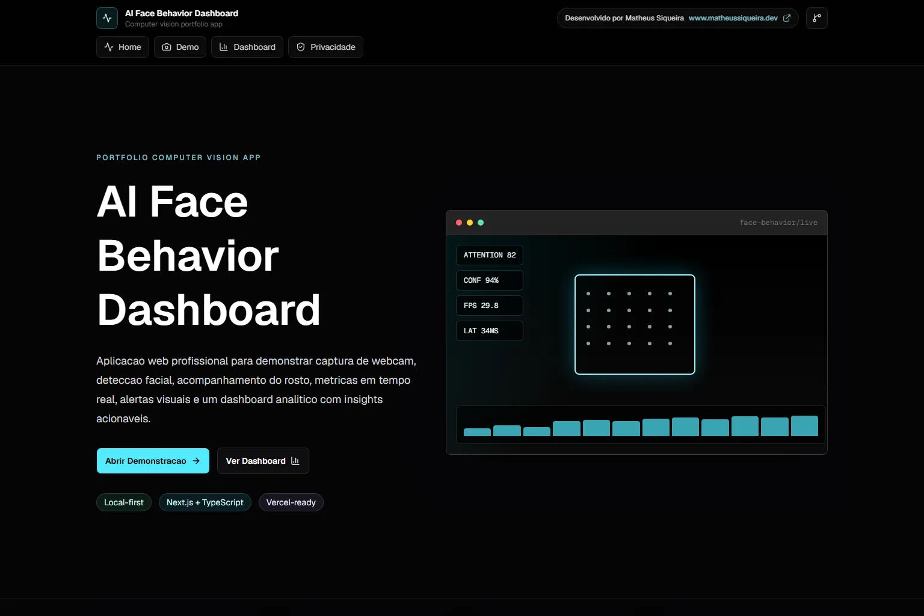The image size is (924, 616).
Task: Click the red dot in the preview window
Action: tap(459, 223)
